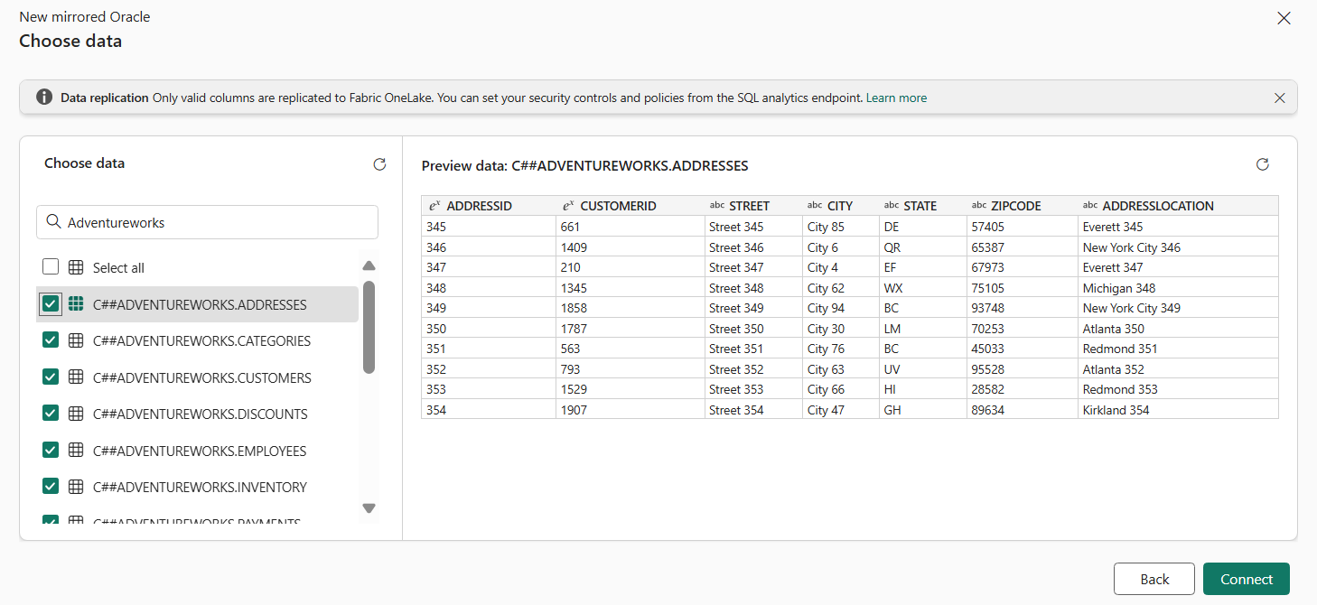The image size is (1317, 605).
Task: Click the Back button
Action: (1154, 579)
